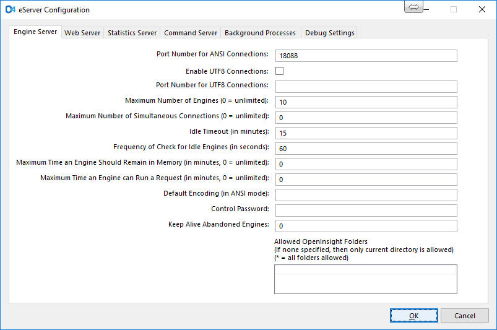Click the eServer Configuration app icon
Viewport: 497px width, 330px height.
pos(10,9)
